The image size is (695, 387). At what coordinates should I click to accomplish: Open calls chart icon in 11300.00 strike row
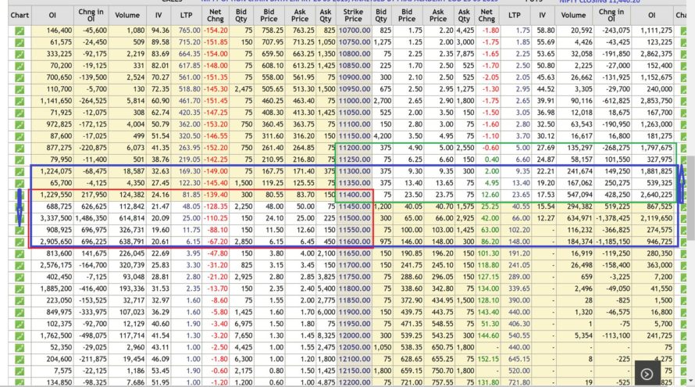click(20, 172)
